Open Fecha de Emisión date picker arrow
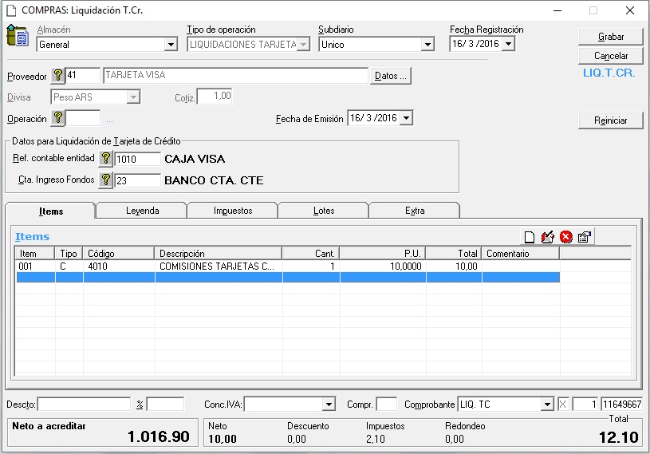Image resolution: width=650 pixels, height=454 pixels. tap(406, 118)
